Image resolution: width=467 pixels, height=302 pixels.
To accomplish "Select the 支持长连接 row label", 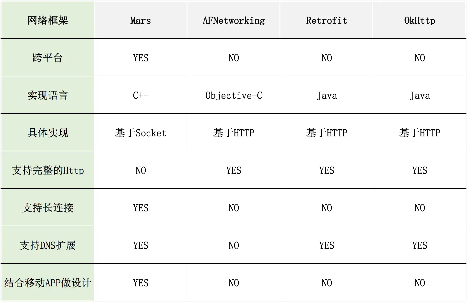I will (47, 208).
